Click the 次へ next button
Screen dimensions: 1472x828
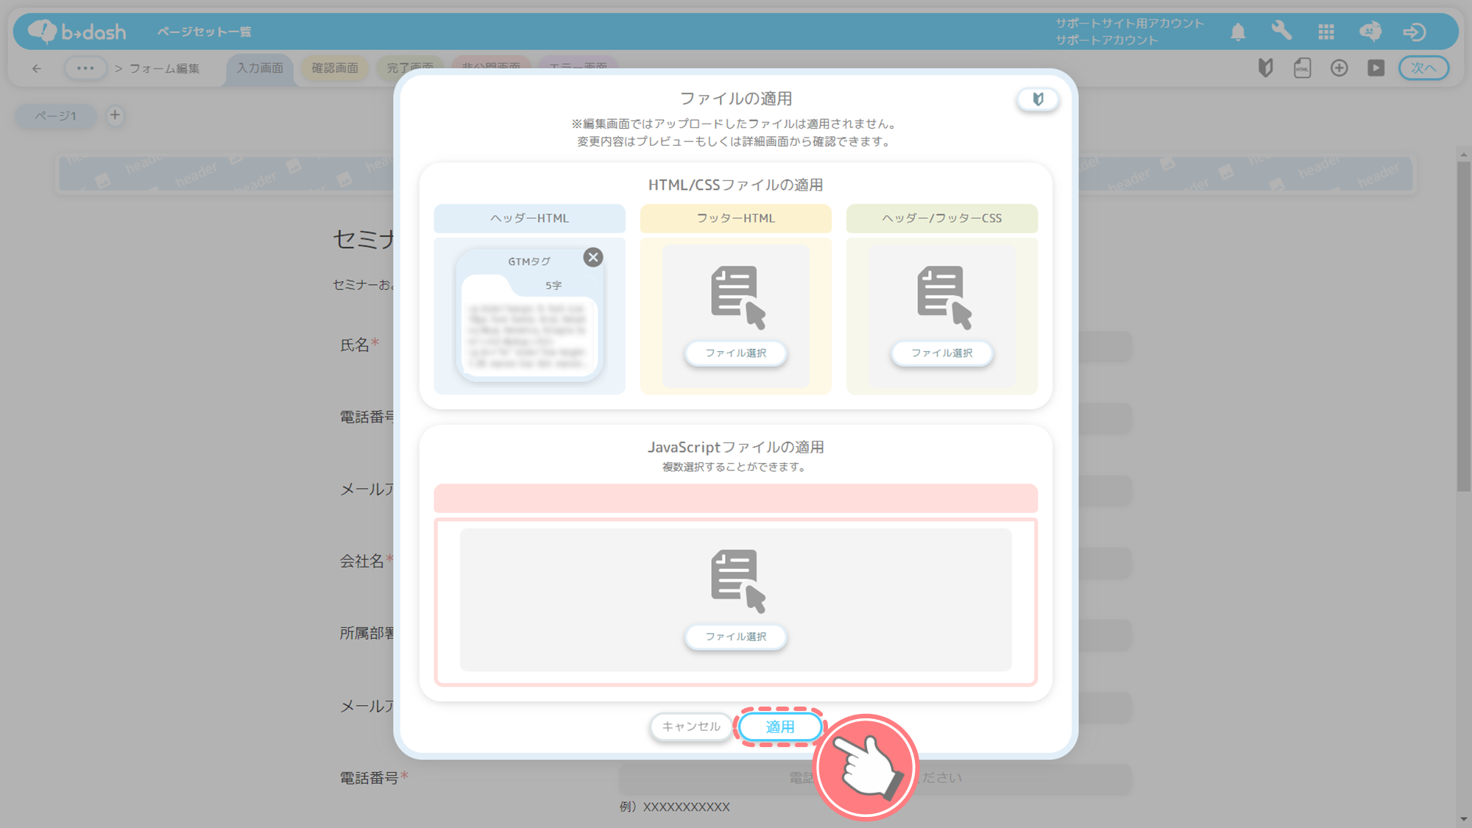pos(1423,68)
